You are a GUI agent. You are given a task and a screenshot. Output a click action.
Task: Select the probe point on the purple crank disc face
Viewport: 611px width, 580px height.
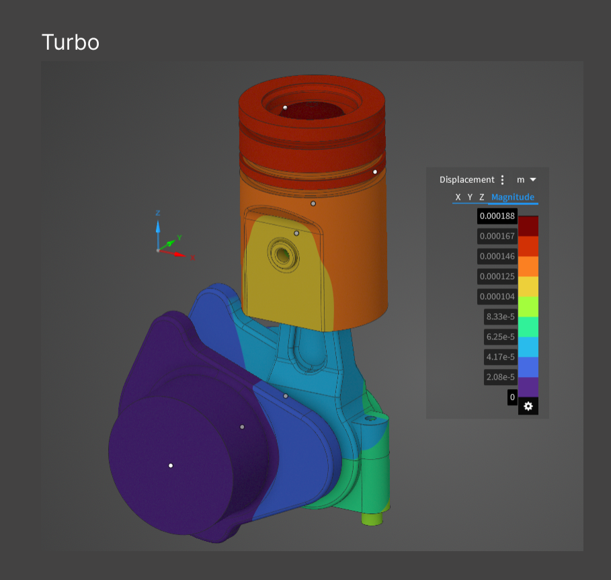pos(171,466)
